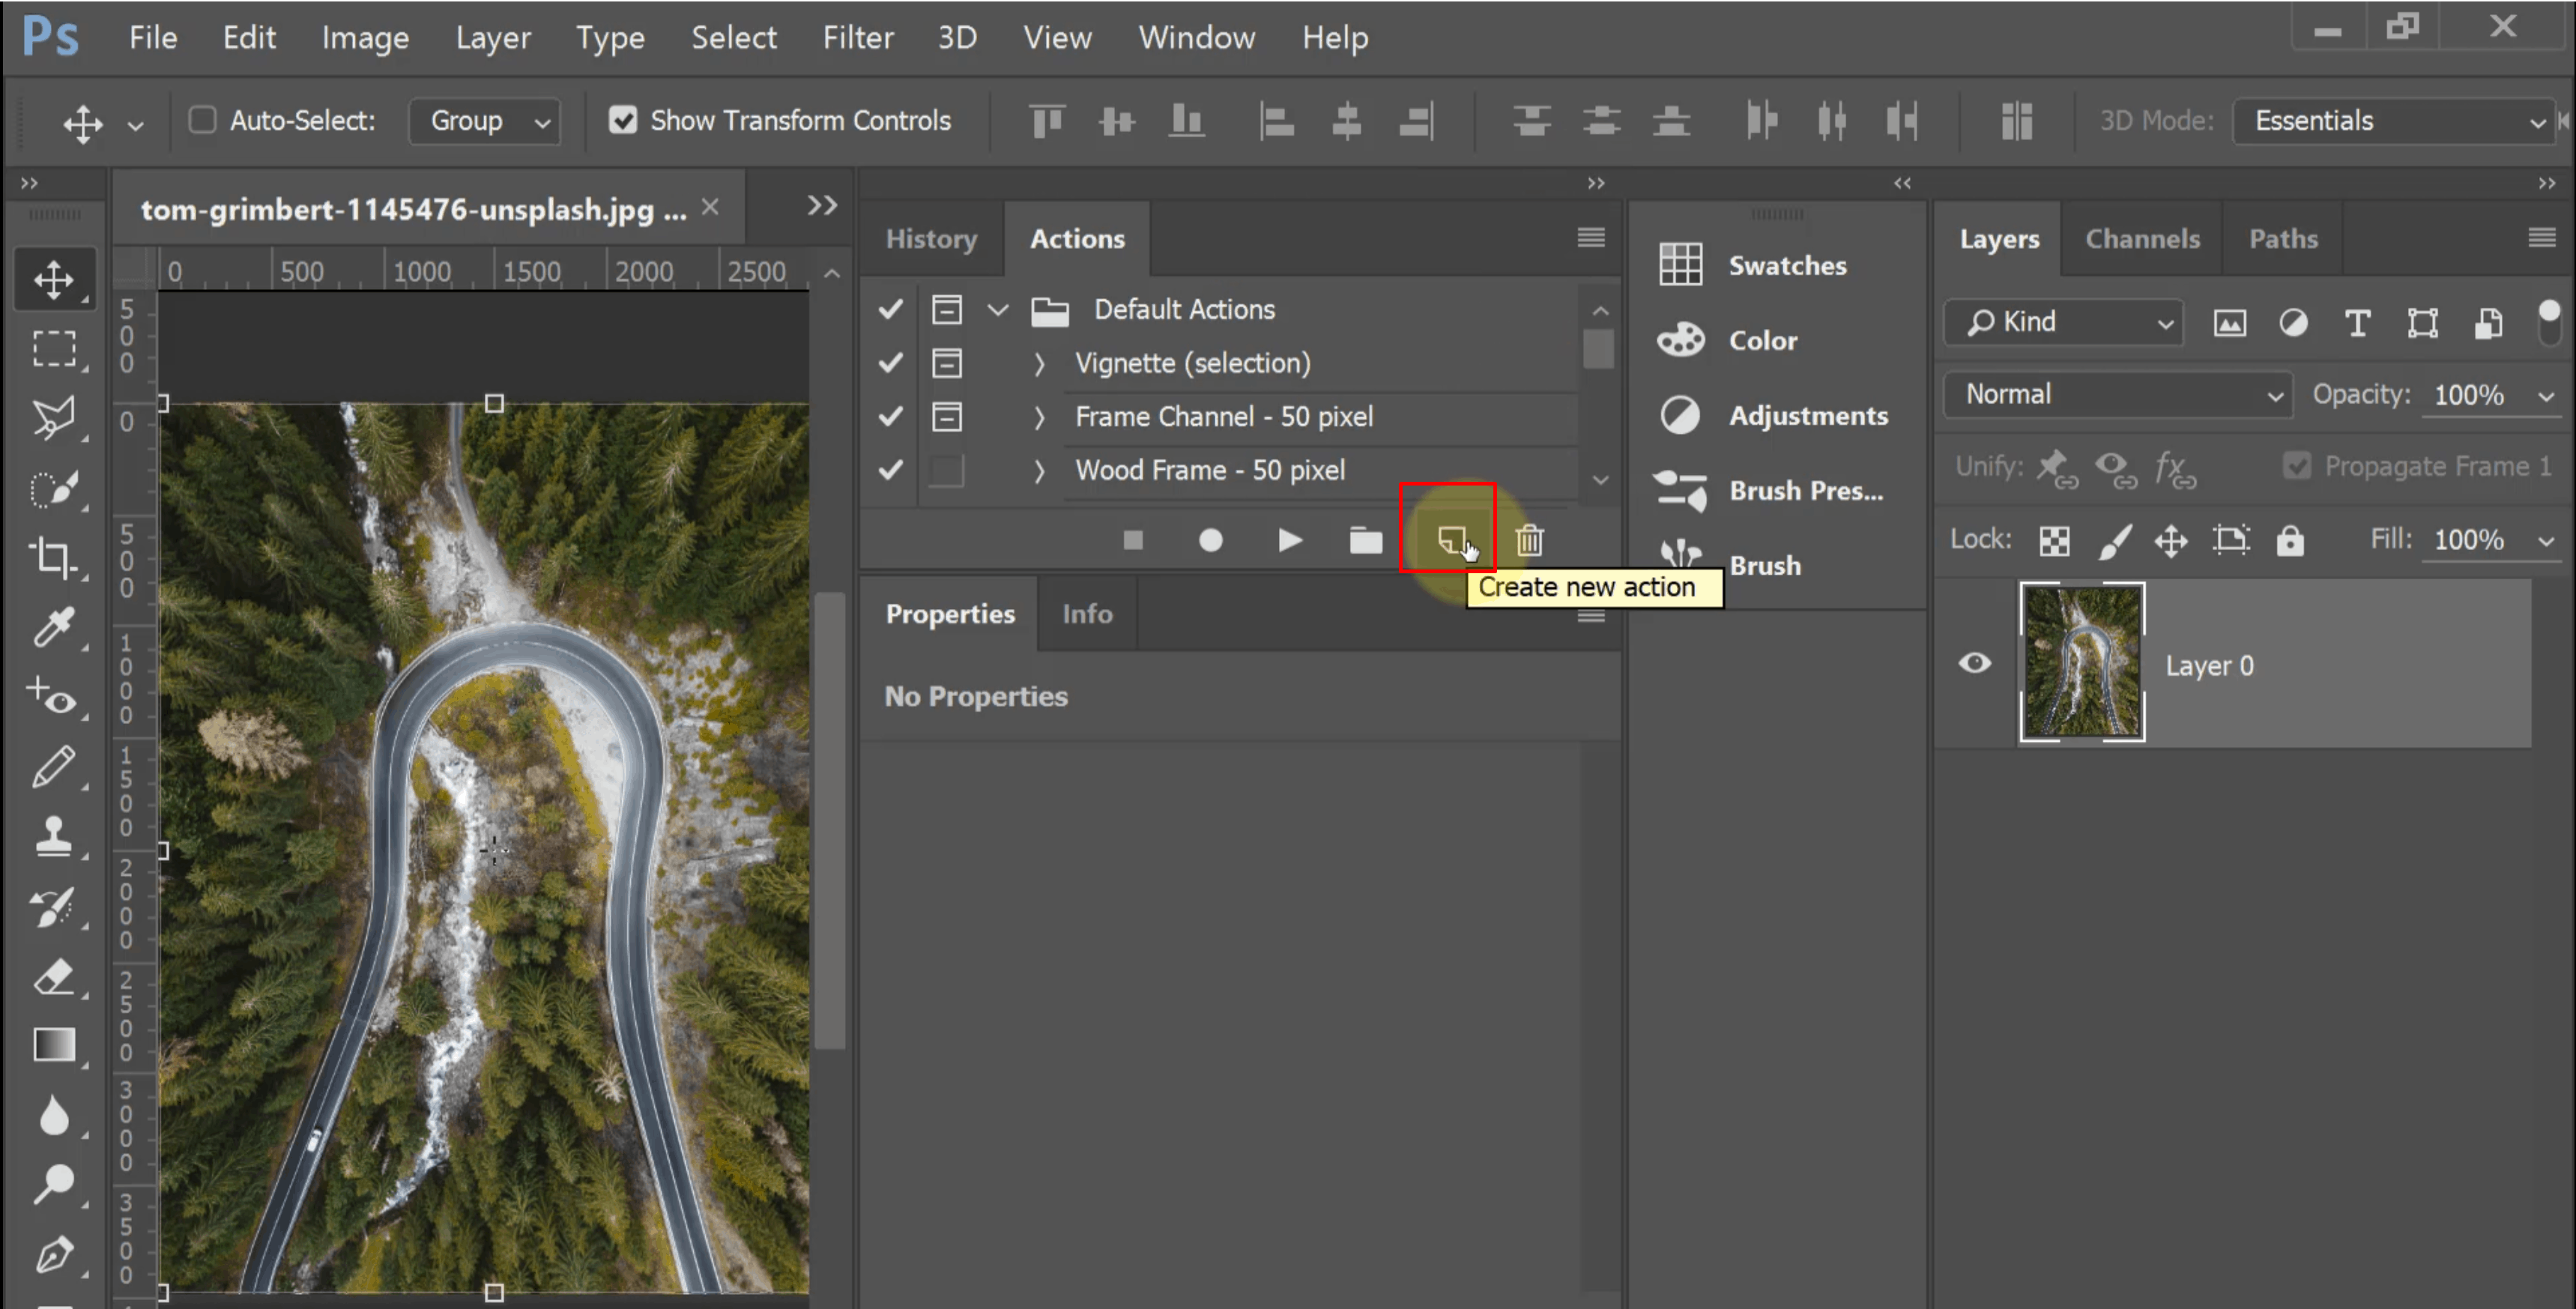Open the Actions panel flyout menu

tap(1591, 237)
